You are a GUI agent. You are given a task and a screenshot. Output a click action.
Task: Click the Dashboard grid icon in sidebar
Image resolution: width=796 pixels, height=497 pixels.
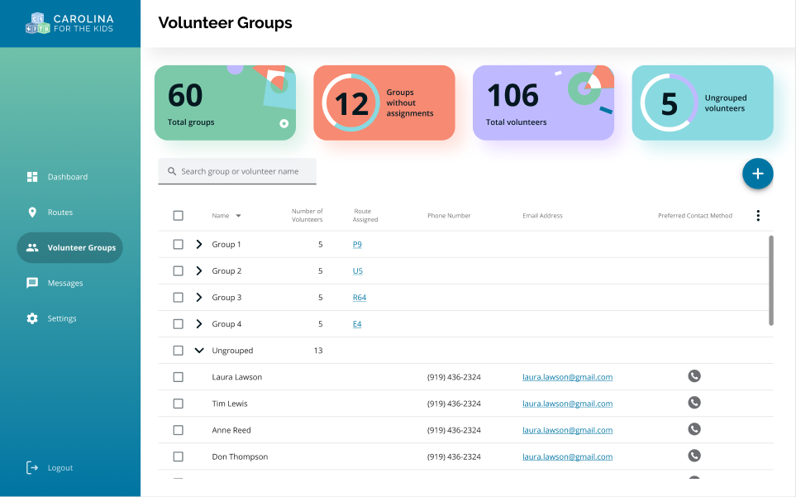[32, 177]
